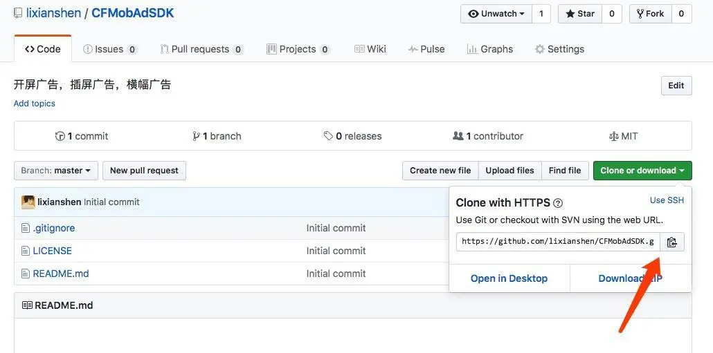Collapse the Clone or download dropdown
The image size is (713, 353).
tap(642, 171)
